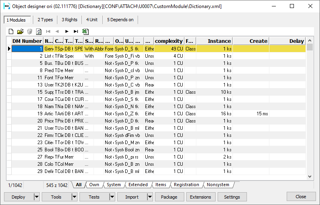Click the 49 CU complexity cell
Image resolution: width=320 pixels, height=205 pixels.
169,49
